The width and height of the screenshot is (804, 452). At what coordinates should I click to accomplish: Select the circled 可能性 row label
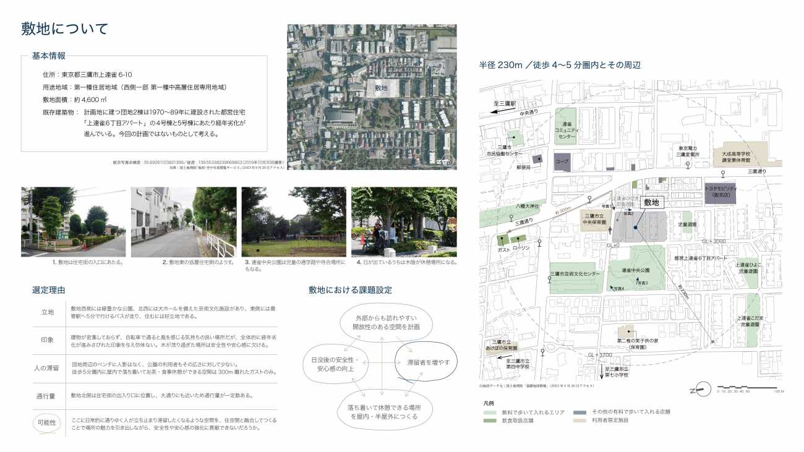(48, 422)
